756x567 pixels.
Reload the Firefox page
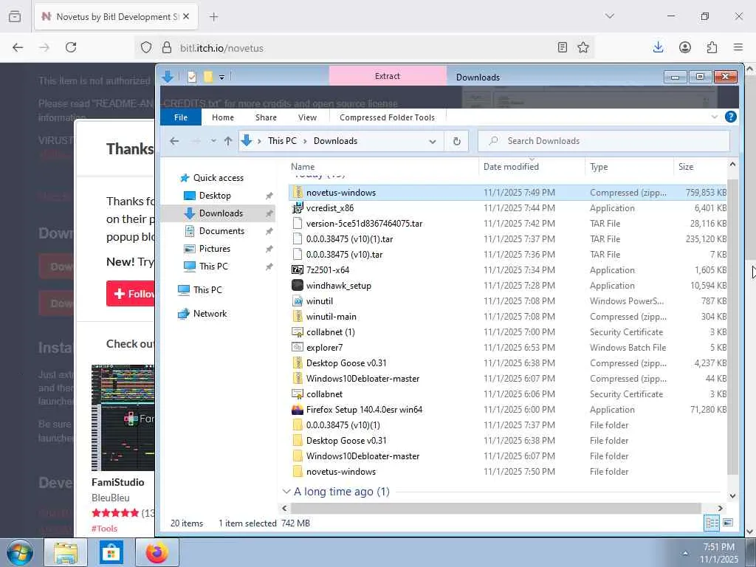(71, 47)
